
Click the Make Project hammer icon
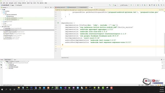click(110, 5)
